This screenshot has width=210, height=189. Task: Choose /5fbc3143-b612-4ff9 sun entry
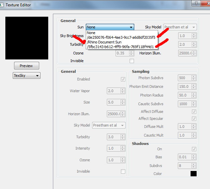[122, 47]
